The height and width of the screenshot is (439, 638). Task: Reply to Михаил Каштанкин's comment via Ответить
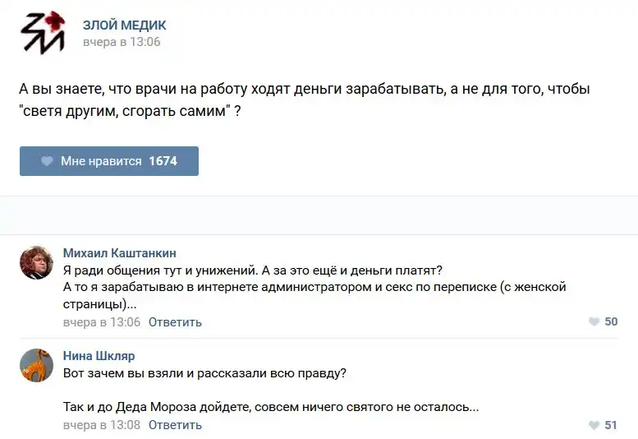click(x=175, y=322)
